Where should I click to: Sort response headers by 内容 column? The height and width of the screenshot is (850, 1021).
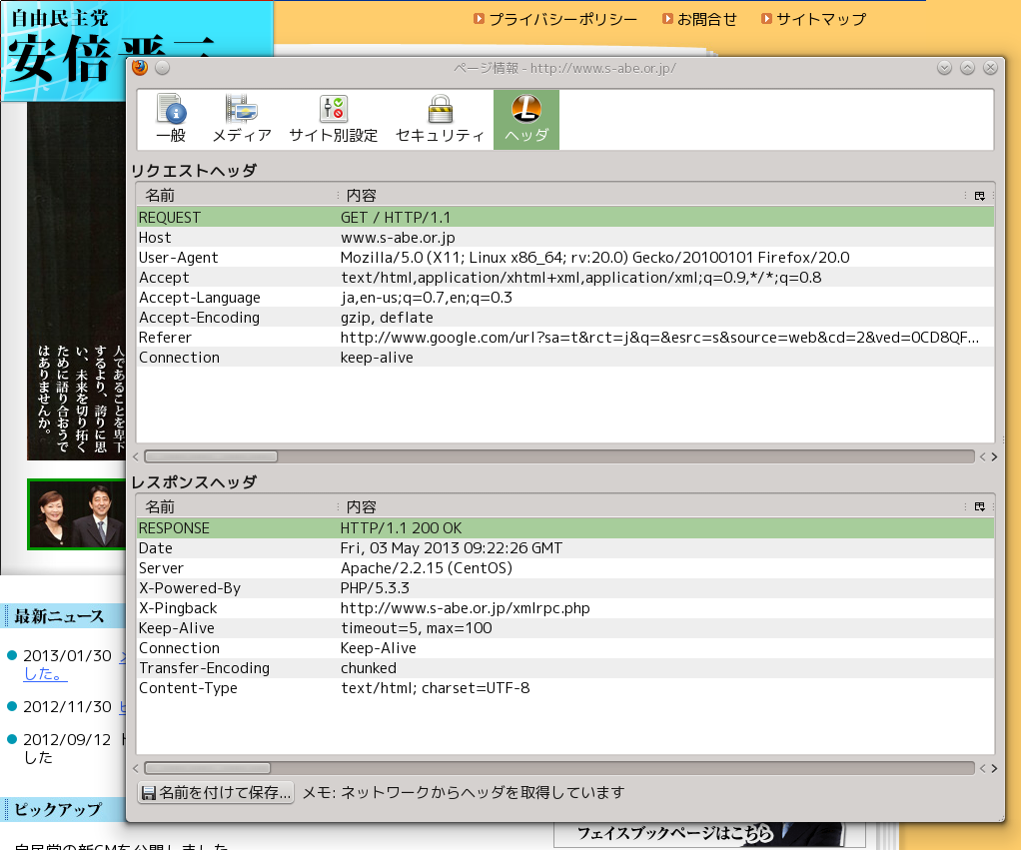(651, 506)
